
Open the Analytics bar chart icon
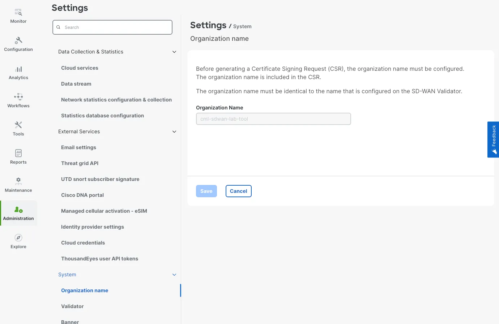18,69
